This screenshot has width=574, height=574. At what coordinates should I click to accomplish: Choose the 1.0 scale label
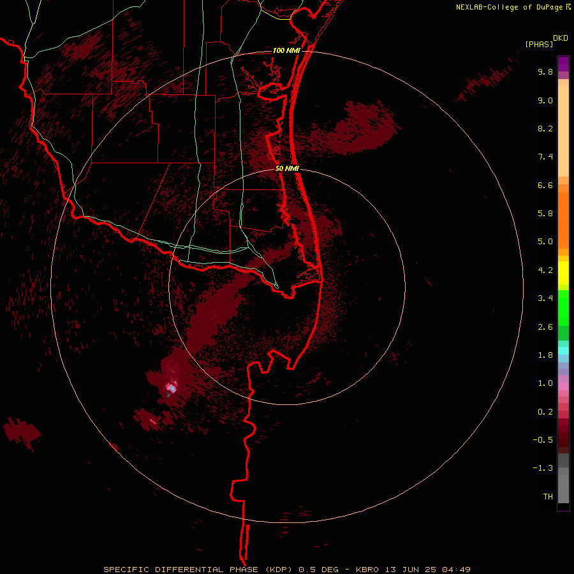tap(545, 383)
